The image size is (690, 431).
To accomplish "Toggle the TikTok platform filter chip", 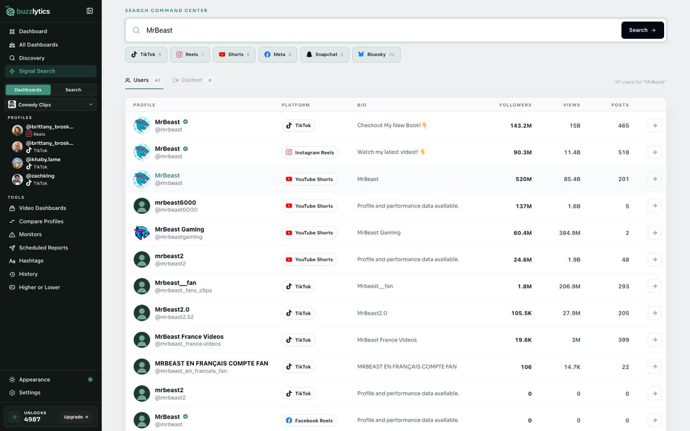I will point(146,54).
